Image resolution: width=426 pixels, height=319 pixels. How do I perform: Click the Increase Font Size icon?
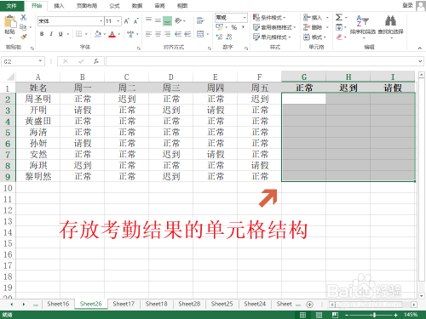pos(127,21)
